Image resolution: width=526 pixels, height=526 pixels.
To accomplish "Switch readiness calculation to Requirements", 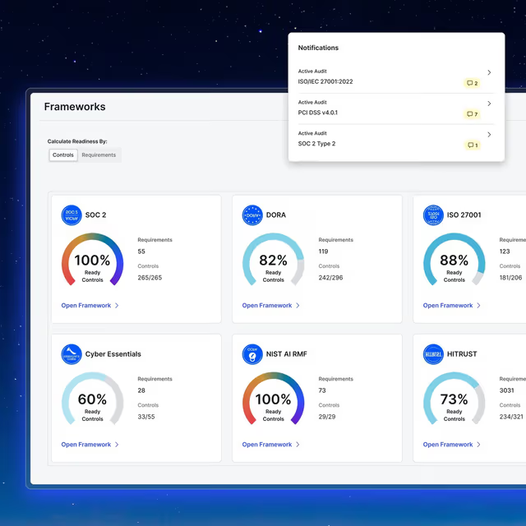I will (99, 155).
